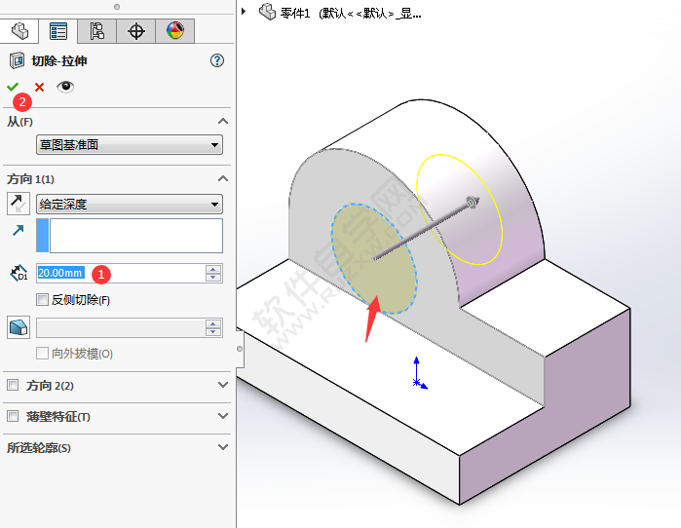Open the ConfigurationManager tab
Screen dimensions: 681x528
[x=96, y=31]
